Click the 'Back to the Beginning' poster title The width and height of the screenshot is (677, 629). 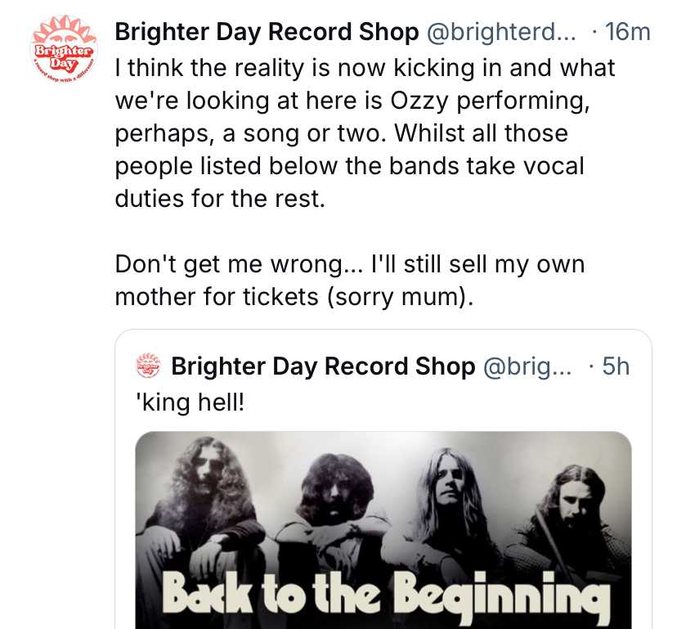[x=386, y=594]
